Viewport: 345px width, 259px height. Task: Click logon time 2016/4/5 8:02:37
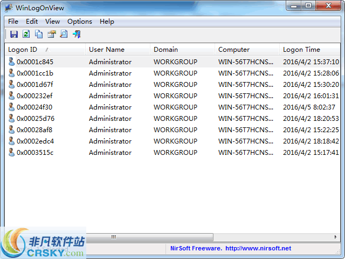pos(309,107)
